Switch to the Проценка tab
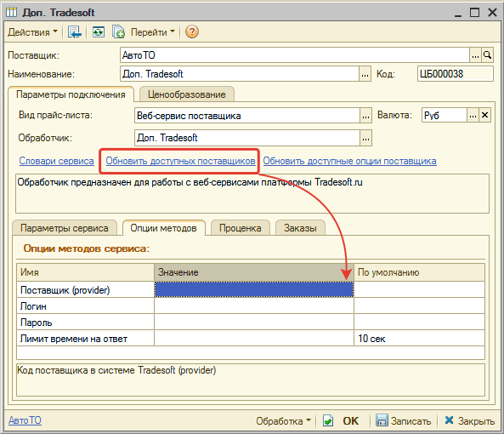504x434 pixels. point(241,228)
